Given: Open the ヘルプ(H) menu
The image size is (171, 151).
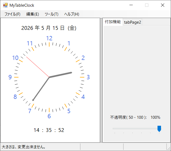Looking at the screenshot, I should 72,14.
